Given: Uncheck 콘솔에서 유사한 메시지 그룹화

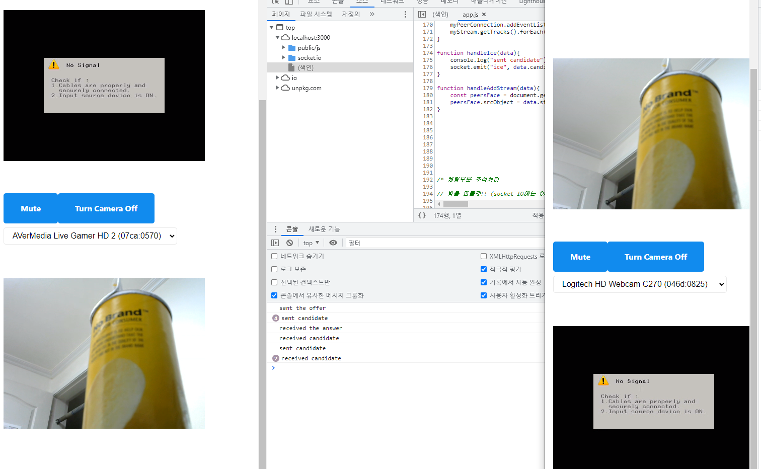Looking at the screenshot, I should [274, 295].
